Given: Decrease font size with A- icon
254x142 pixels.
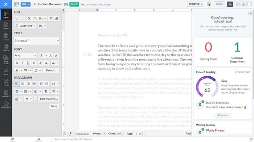Looking at the screenshot, I should (56, 56).
